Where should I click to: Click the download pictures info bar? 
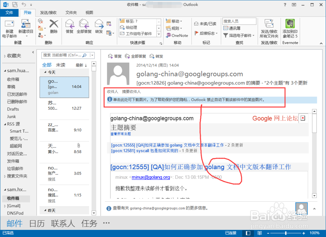(x=212, y=100)
